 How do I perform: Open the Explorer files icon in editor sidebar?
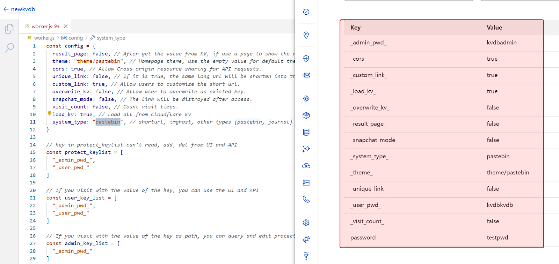coord(9,29)
